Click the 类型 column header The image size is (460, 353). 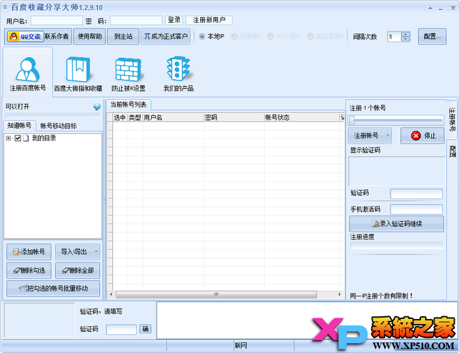[x=135, y=117]
